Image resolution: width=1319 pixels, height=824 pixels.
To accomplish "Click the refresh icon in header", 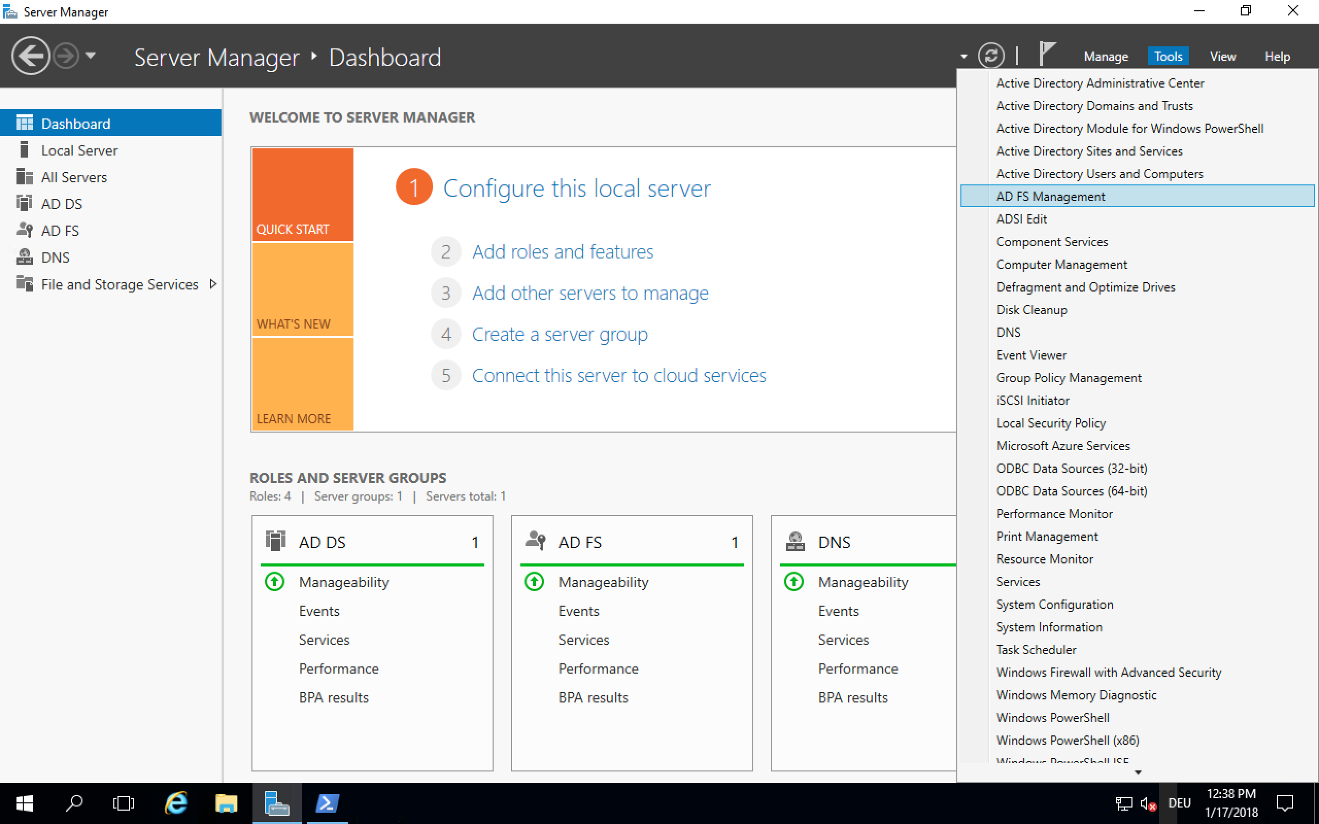I will (990, 56).
